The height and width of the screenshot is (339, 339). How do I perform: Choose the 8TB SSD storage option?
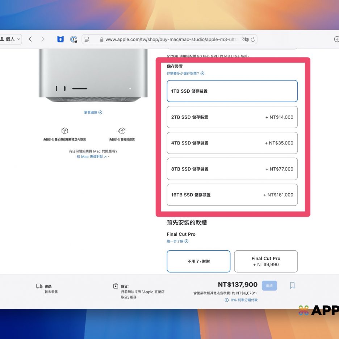232,169
